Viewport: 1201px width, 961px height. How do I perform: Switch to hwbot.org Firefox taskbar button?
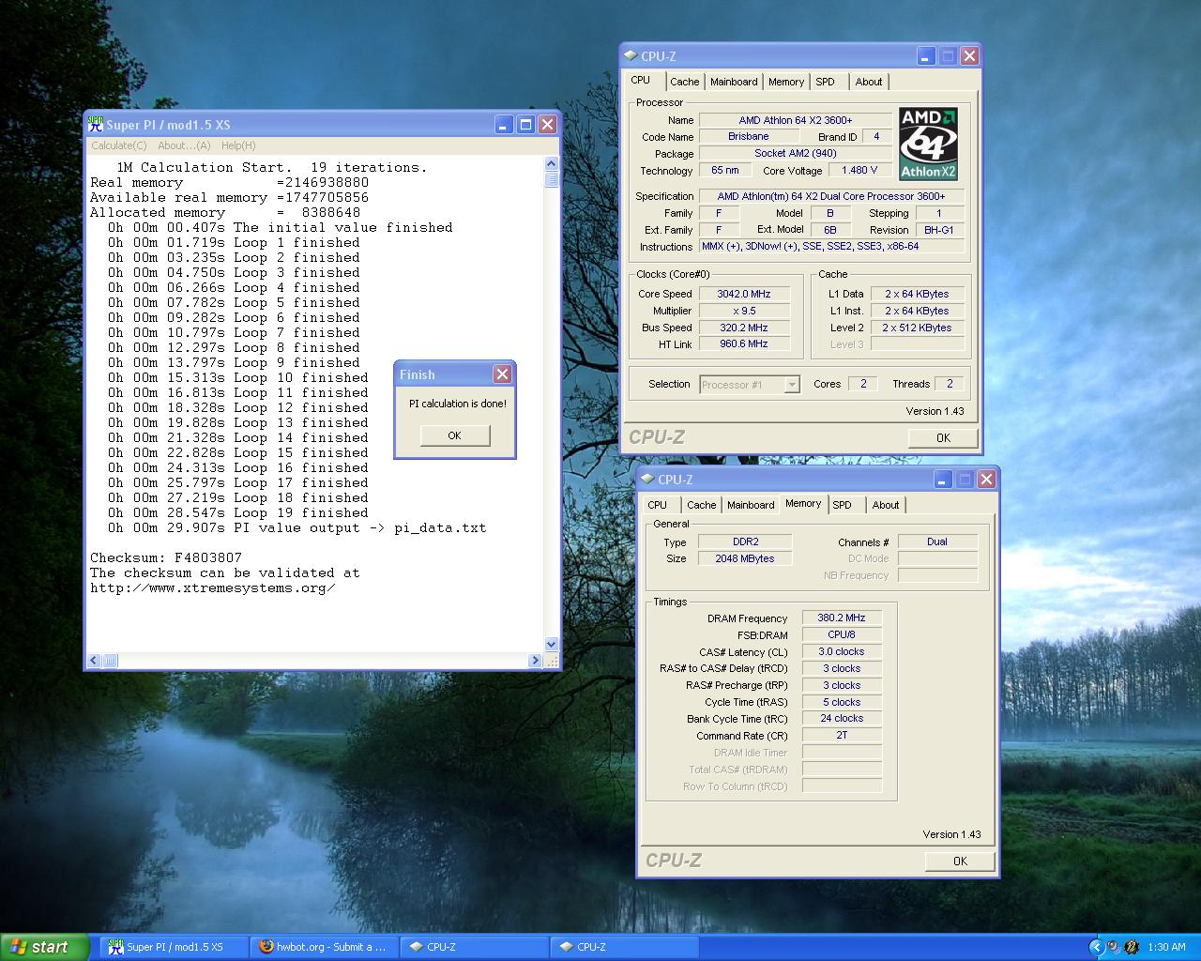tap(325, 947)
